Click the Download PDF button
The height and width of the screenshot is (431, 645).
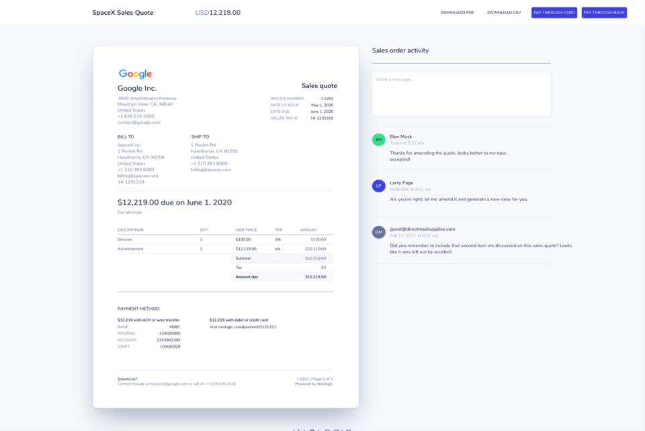[x=457, y=13]
